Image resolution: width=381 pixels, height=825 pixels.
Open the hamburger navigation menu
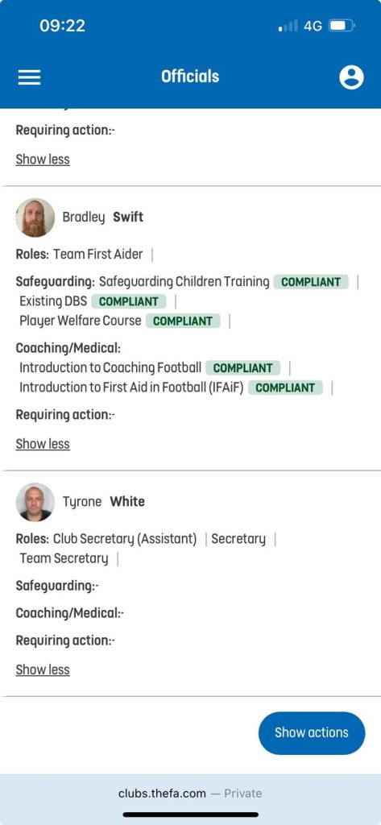point(30,77)
